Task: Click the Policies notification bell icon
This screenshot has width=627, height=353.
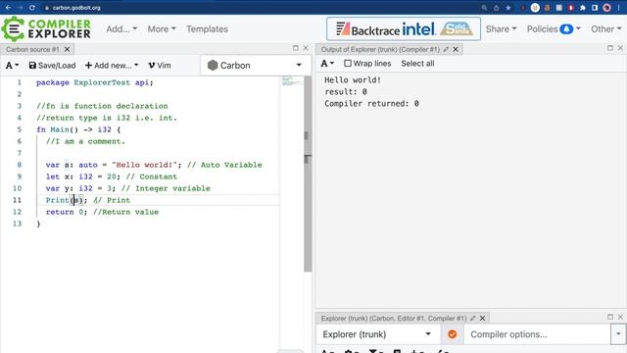Action: [566, 28]
